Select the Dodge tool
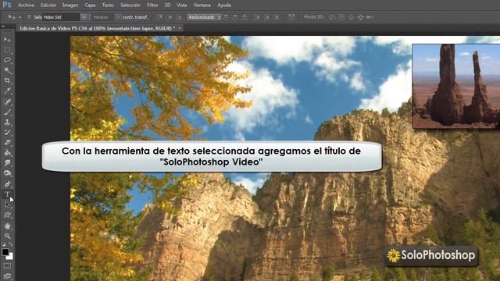500x281 pixels. 7,173
